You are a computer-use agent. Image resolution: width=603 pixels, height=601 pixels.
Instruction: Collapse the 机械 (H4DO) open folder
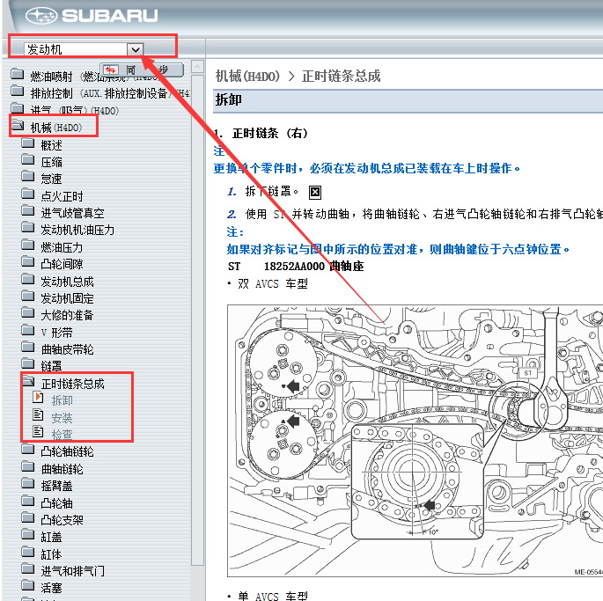[18, 125]
